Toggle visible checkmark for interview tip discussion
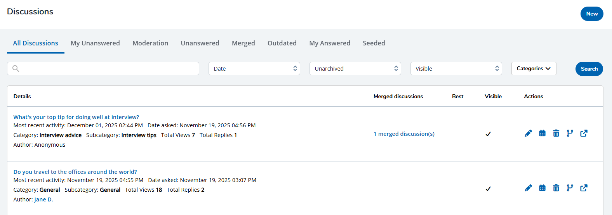The height and width of the screenshot is (215, 612). click(x=488, y=134)
